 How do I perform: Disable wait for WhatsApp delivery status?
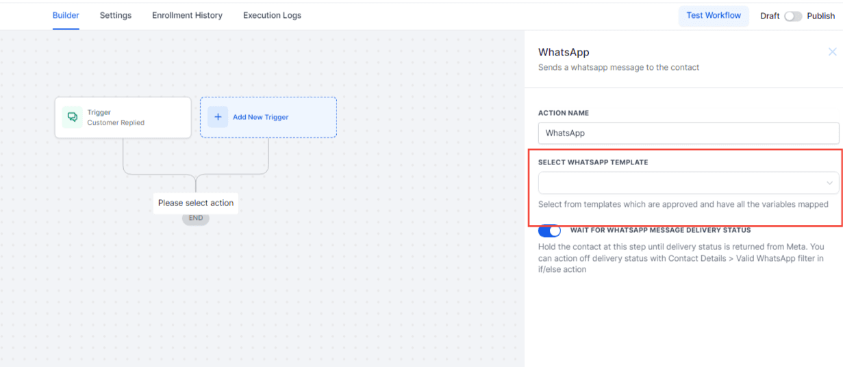coord(549,231)
